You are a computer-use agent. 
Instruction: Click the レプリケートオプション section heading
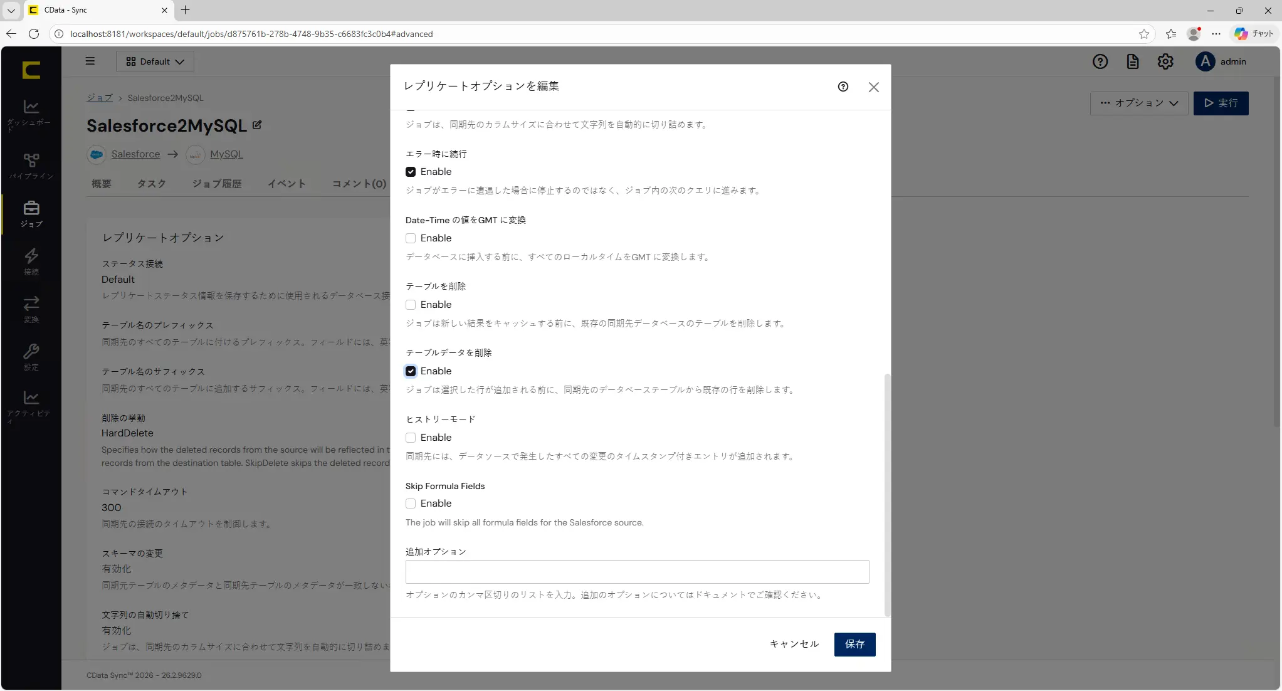(163, 238)
